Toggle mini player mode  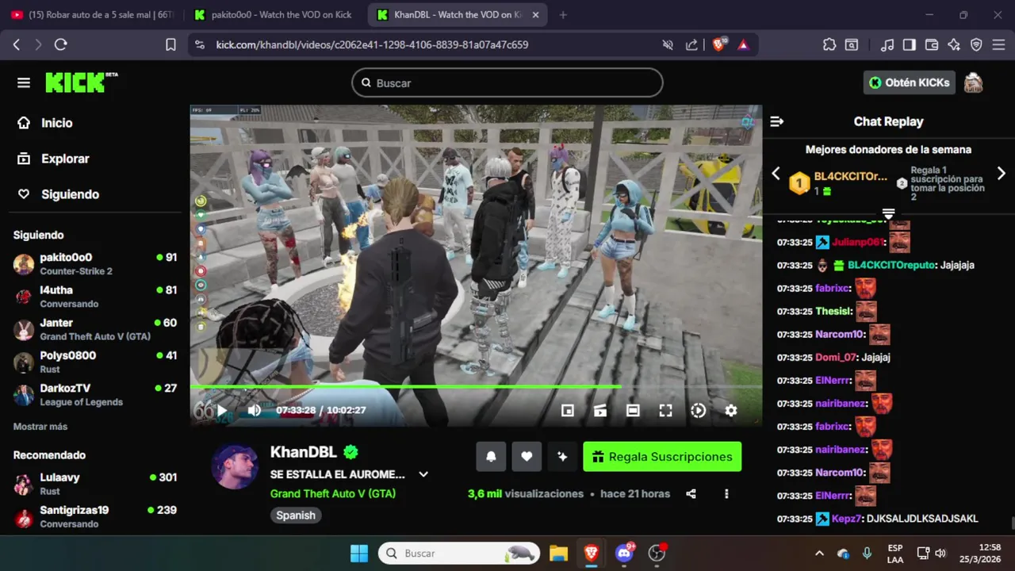point(567,410)
